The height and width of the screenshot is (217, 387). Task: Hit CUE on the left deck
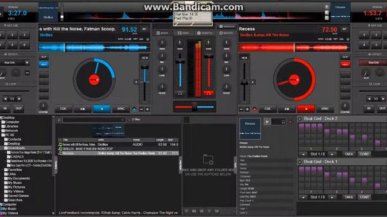(63, 108)
